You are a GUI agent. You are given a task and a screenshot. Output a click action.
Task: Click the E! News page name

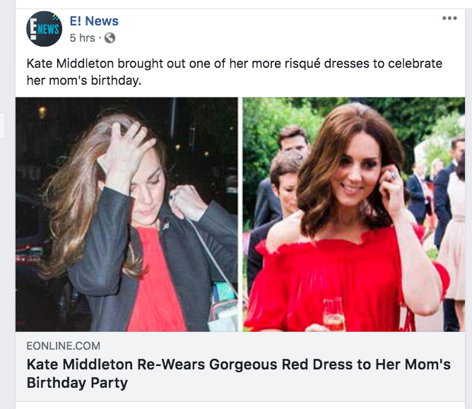tap(94, 21)
